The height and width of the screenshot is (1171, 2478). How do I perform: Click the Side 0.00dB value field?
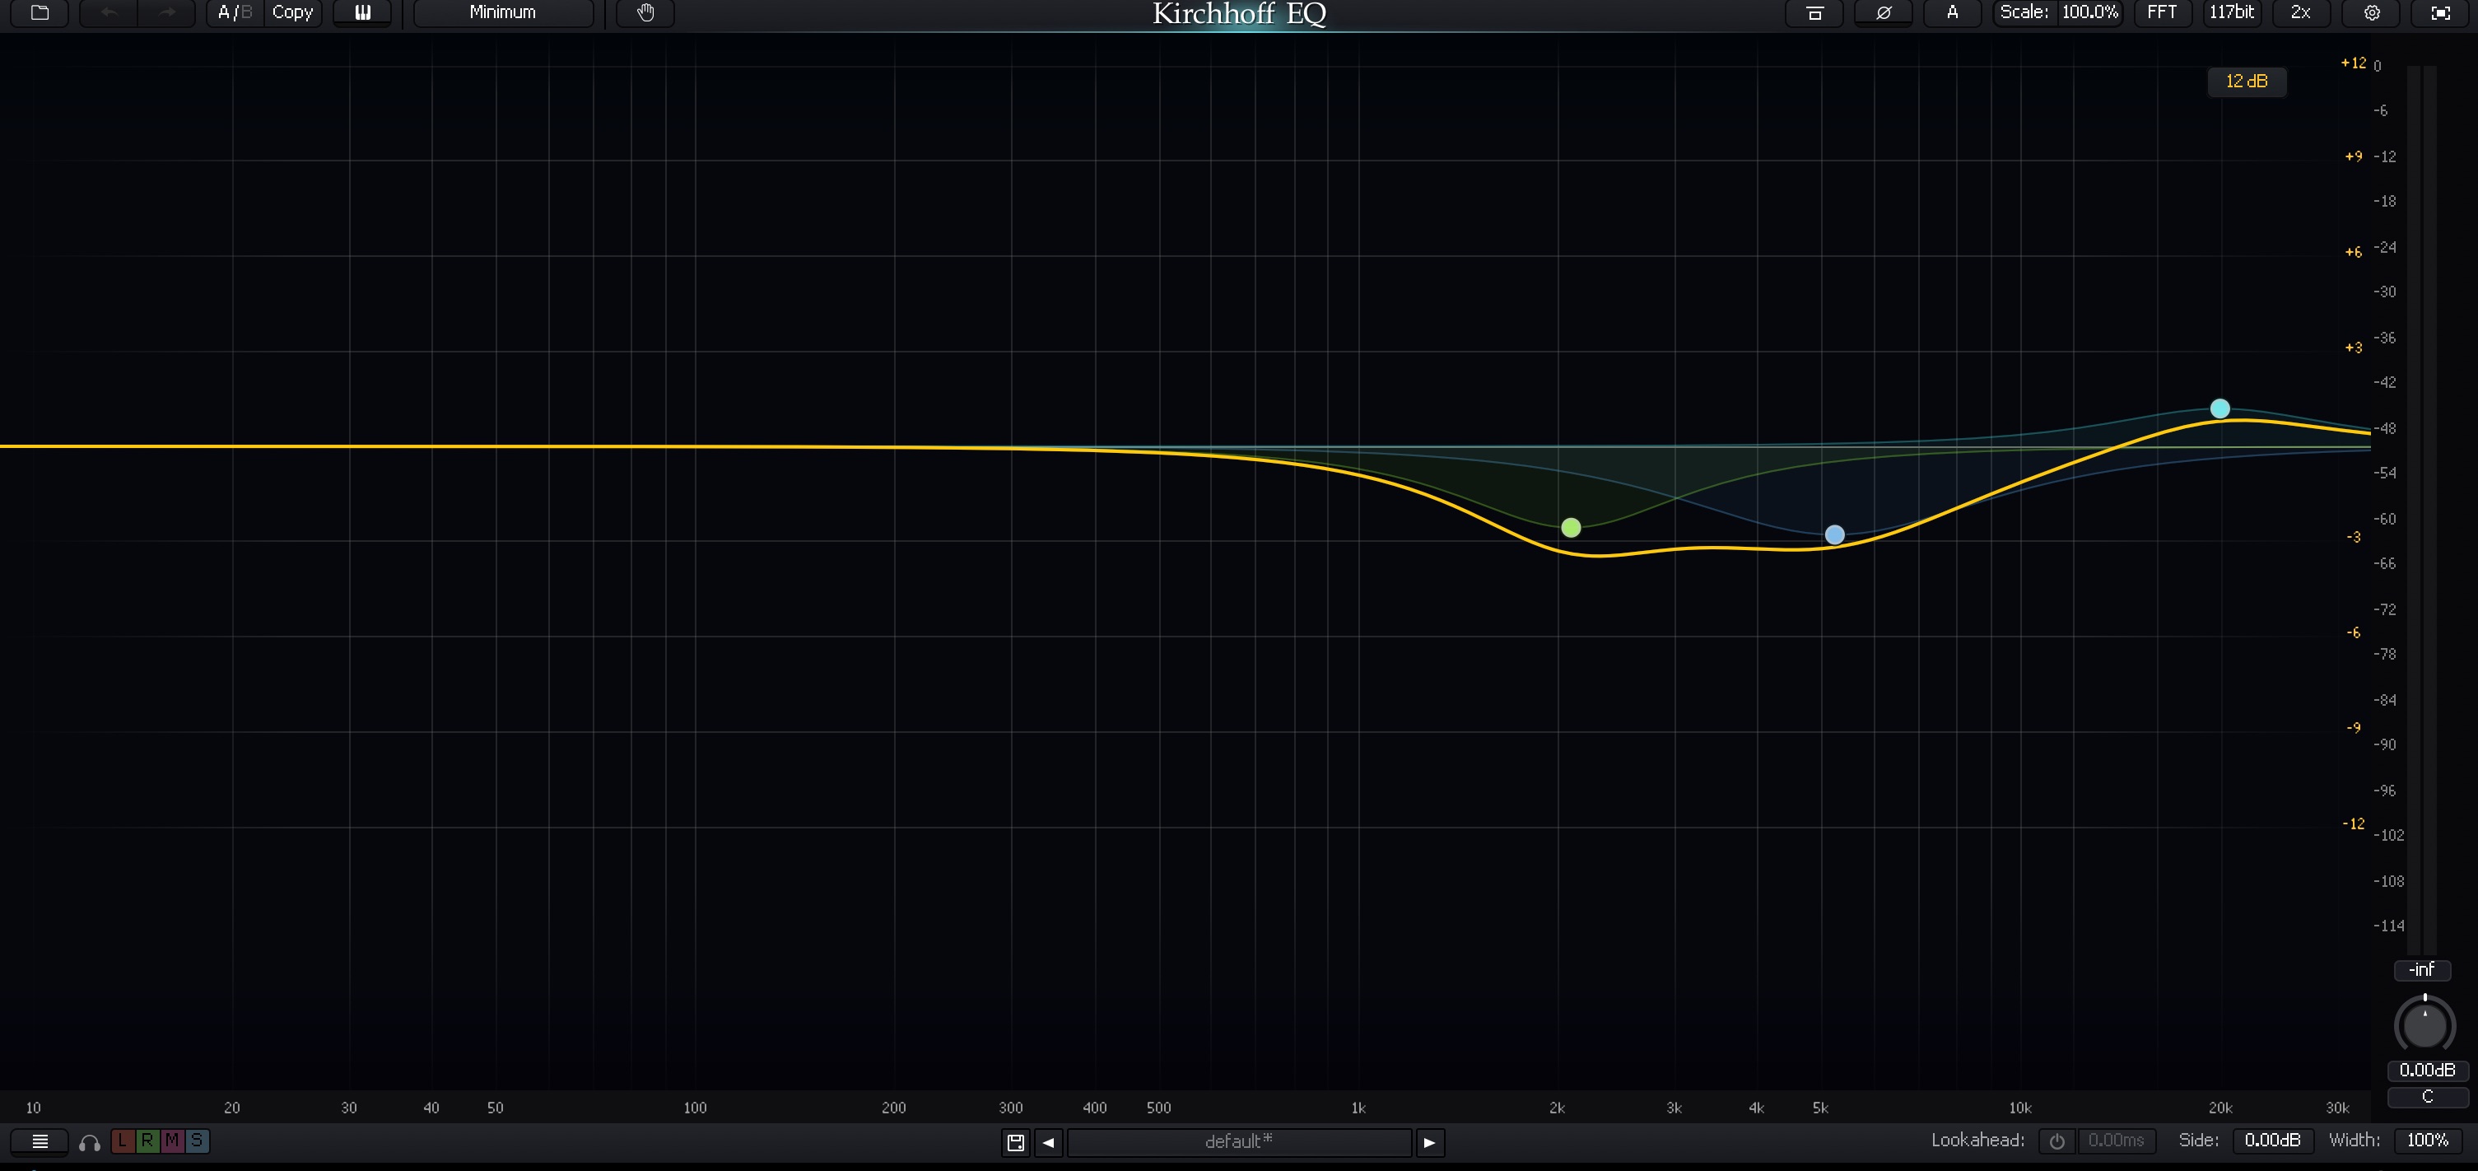2272,1141
